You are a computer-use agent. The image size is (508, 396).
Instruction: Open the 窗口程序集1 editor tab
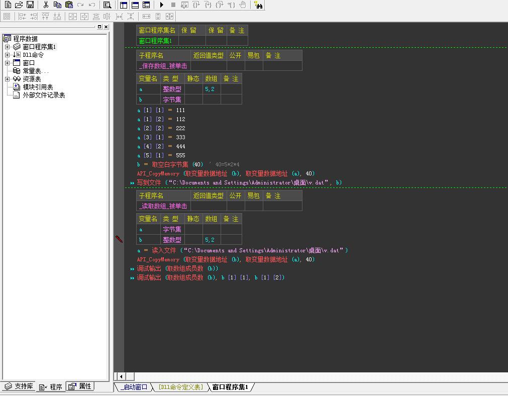pos(230,387)
